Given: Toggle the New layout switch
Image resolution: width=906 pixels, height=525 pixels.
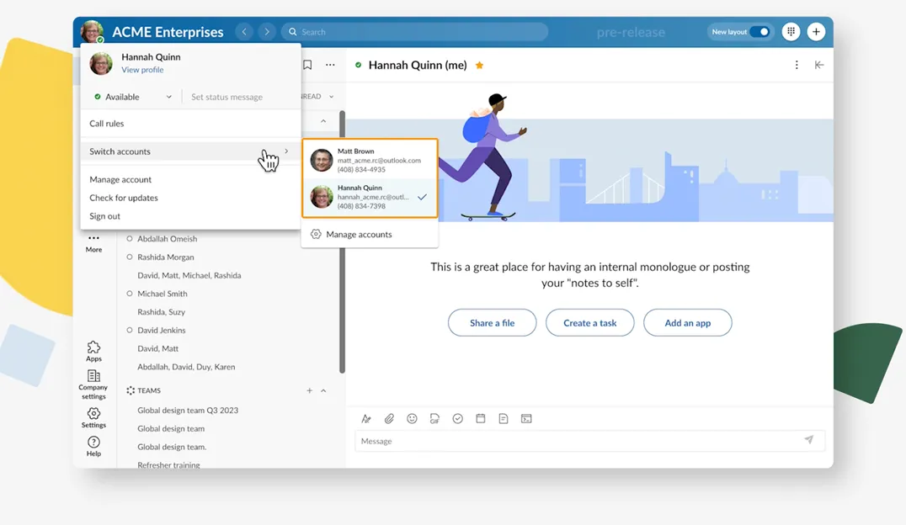Looking at the screenshot, I should 759,32.
